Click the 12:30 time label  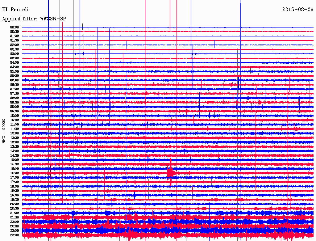14,138
